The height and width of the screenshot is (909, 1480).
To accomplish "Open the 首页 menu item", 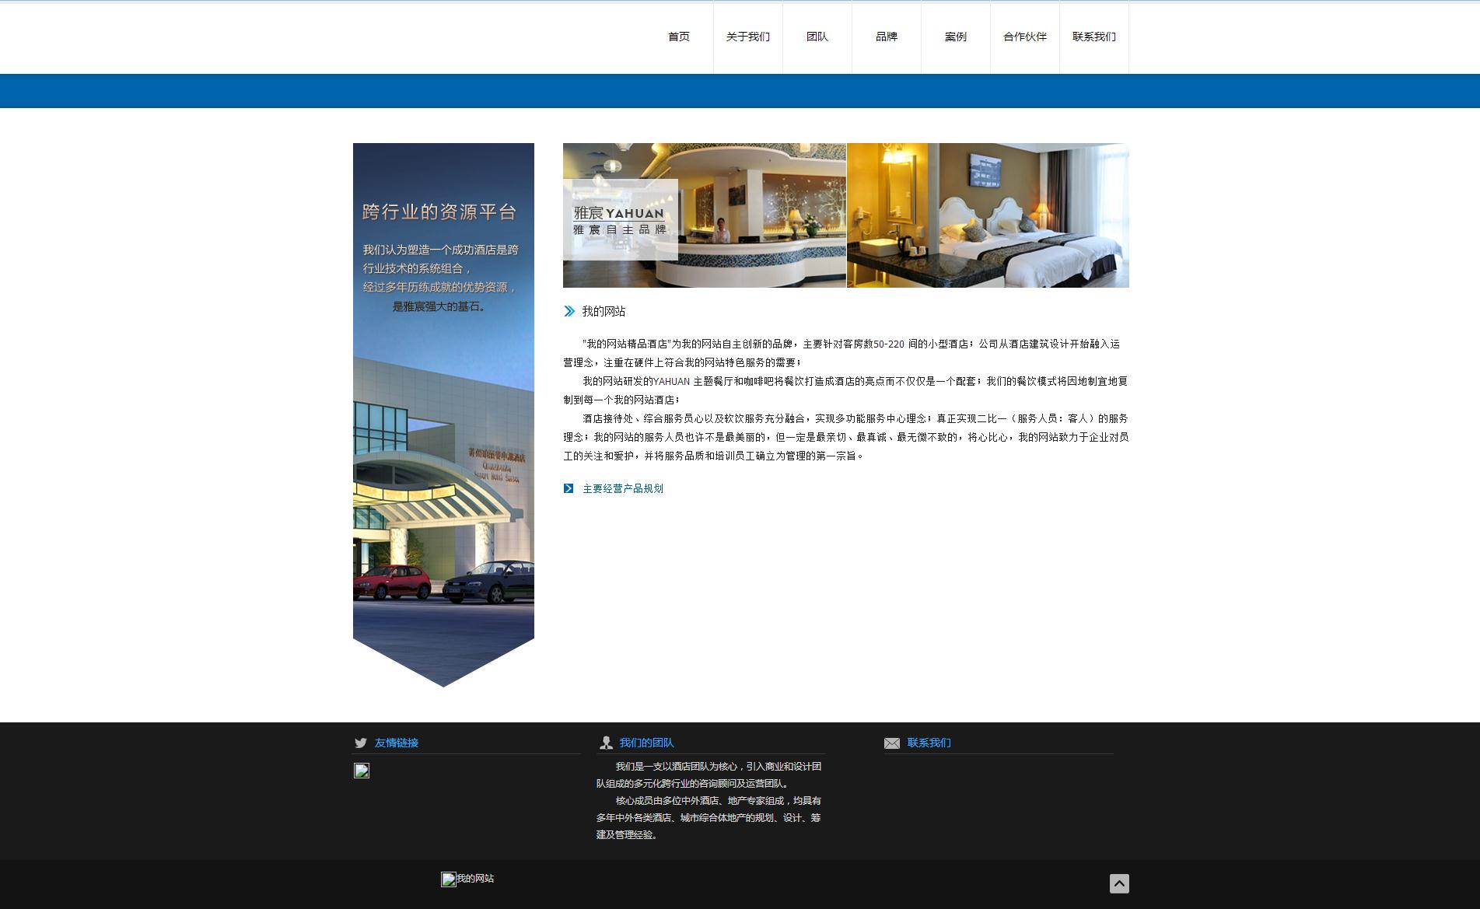I will click(x=678, y=37).
